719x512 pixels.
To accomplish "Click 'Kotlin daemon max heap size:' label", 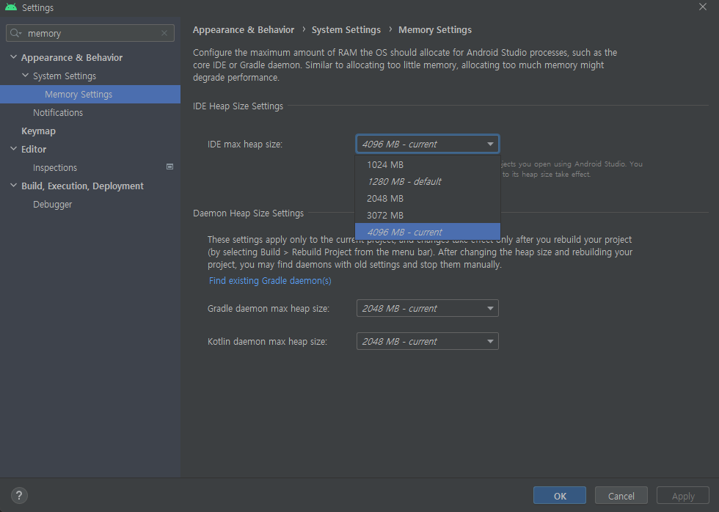I will click(x=267, y=342).
